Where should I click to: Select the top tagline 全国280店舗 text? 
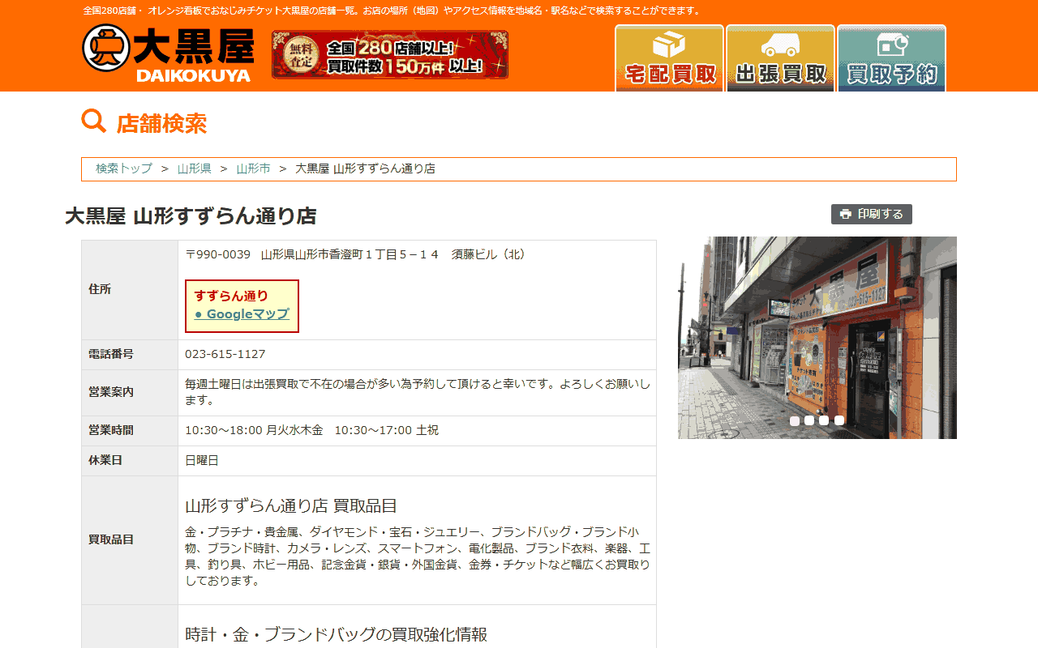pyautogui.click(x=392, y=11)
